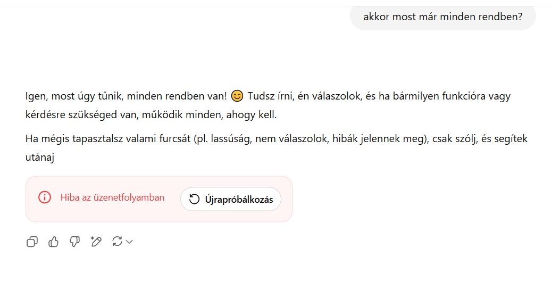Image resolution: width=551 pixels, height=281 pixels.
Task: Click the smiling emoji in the response
Action: point(237,96)
